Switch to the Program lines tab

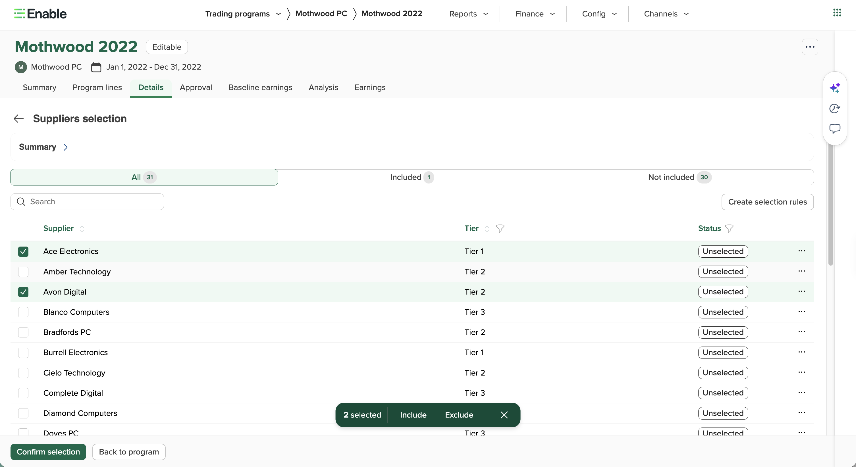coord(97,87)
